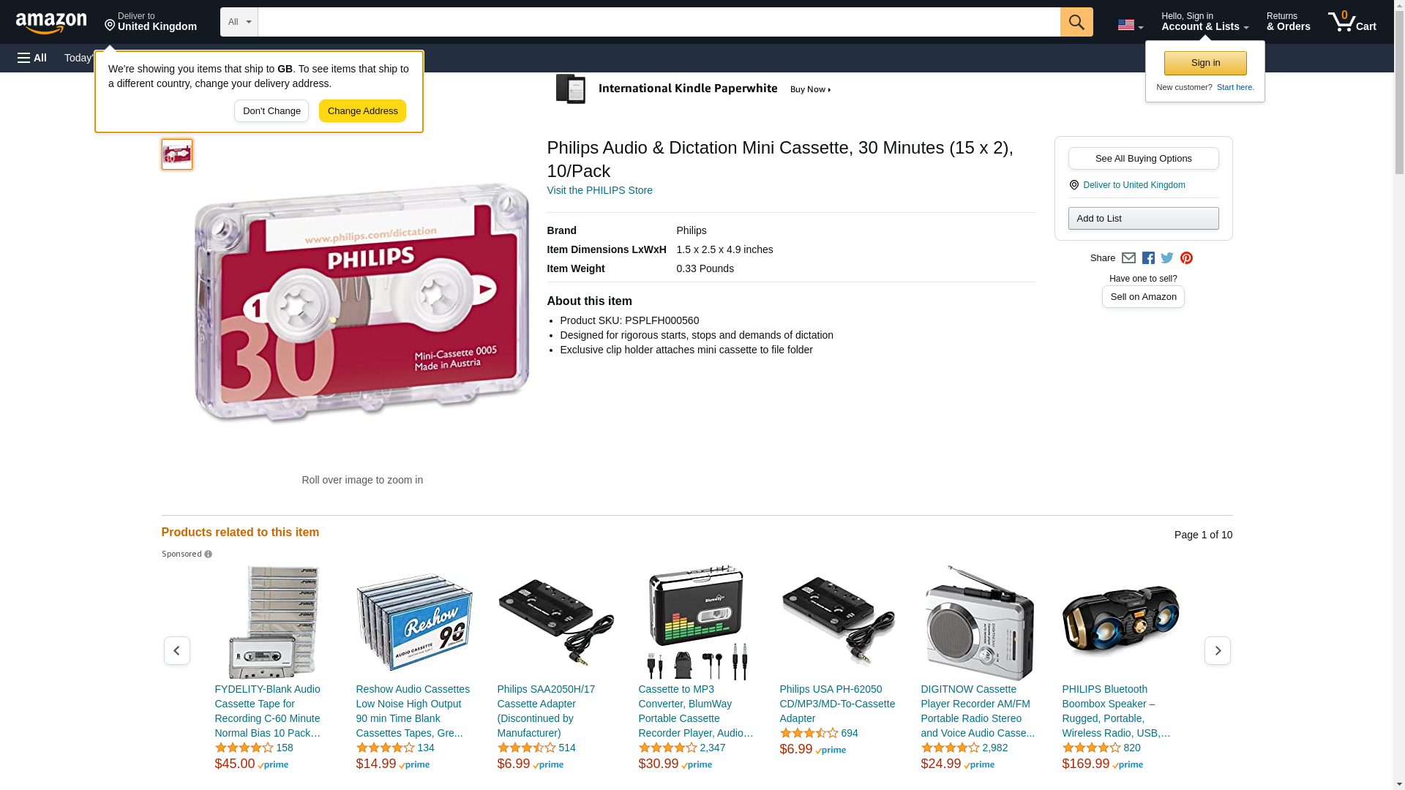Screen dimensions: 1405x790
Task: Share on Twitter icon
Action: click(1167, 258)
